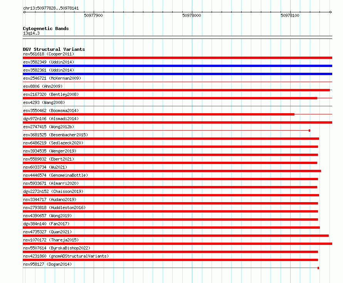This screenshot has width=343, height=283.
Task: Select esv3550462 (Boomsma2014) label
Action: point(51,111)
